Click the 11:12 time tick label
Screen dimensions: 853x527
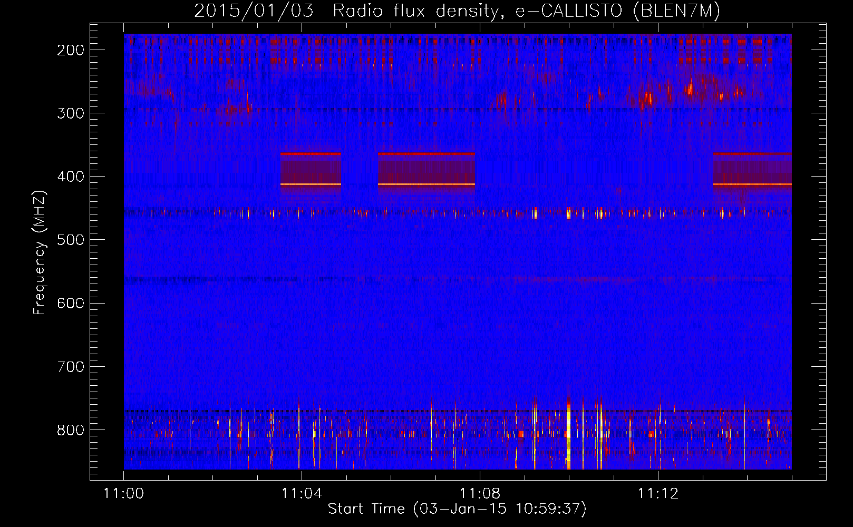(x=658, y=494)
